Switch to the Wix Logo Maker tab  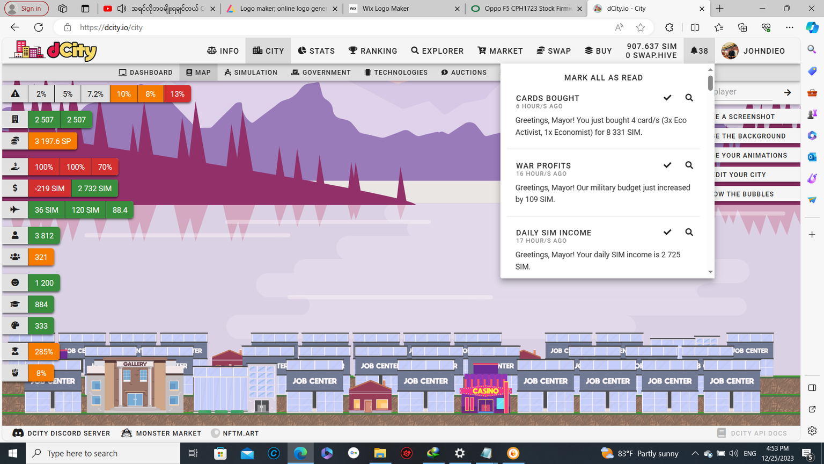tap(404, 9)
